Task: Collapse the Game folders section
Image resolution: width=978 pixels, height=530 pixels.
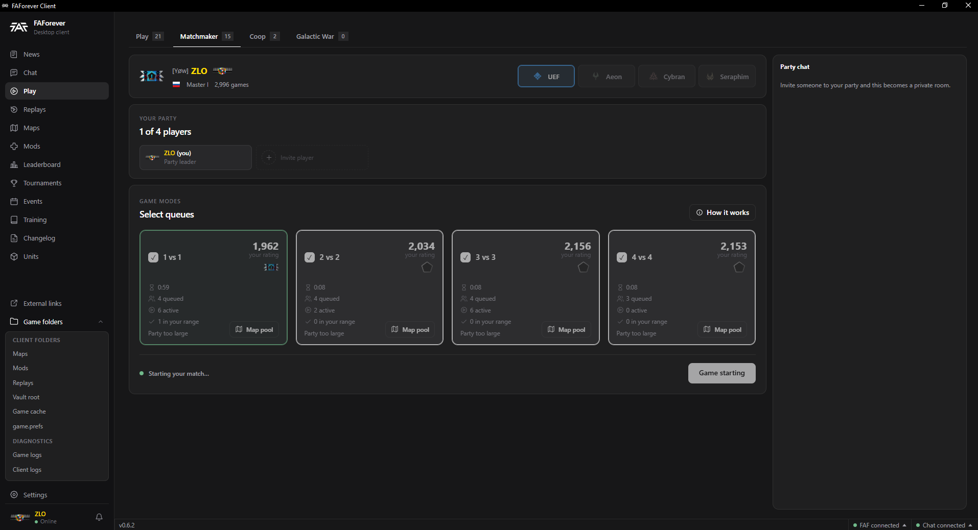Action: pos(101,322)
